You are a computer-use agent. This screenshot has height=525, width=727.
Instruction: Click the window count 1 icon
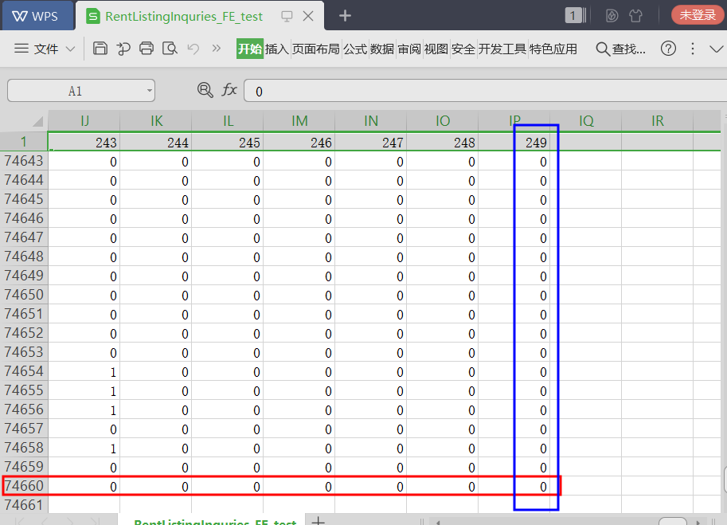(576, 16)
